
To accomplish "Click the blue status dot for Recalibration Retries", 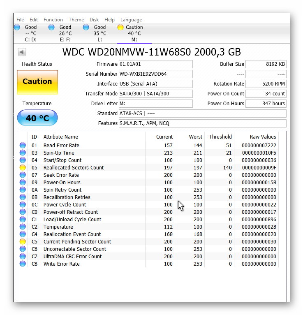I will tap(23, 197).
